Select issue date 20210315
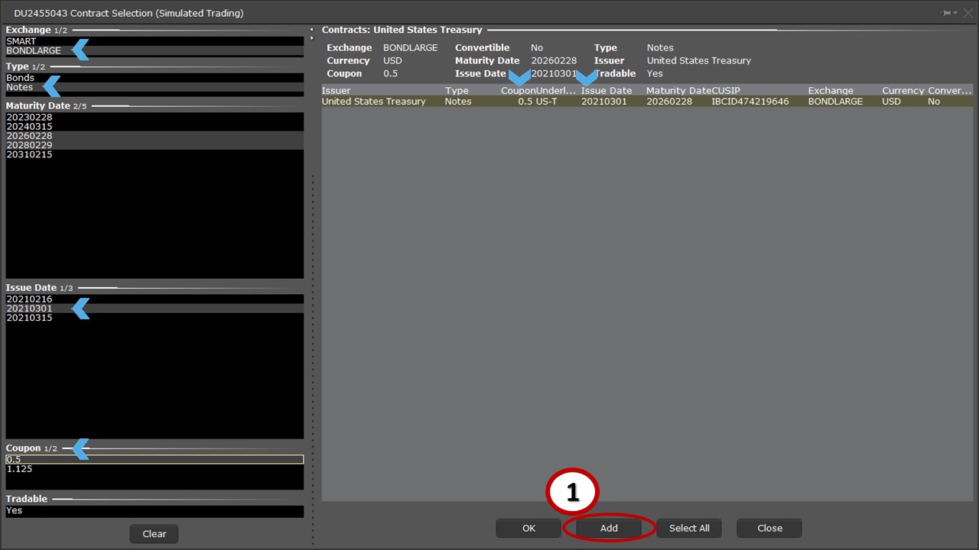This screenshot has height=550, width=979. pyautogui.click(x=29, y=318)
